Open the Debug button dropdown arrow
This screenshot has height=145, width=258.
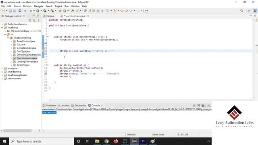(x=34, y=11)
